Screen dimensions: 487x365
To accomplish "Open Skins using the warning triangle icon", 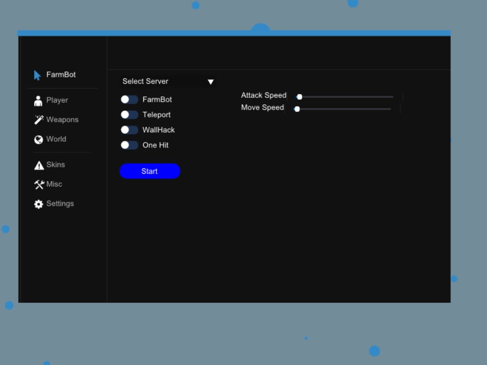I will [38, 164].
